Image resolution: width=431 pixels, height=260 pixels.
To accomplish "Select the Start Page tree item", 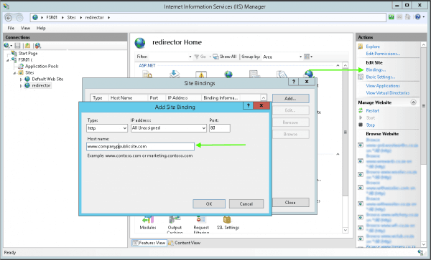I will [28, 54].
